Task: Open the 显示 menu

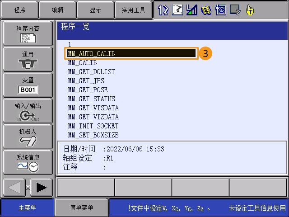Action: pos(95,10)
